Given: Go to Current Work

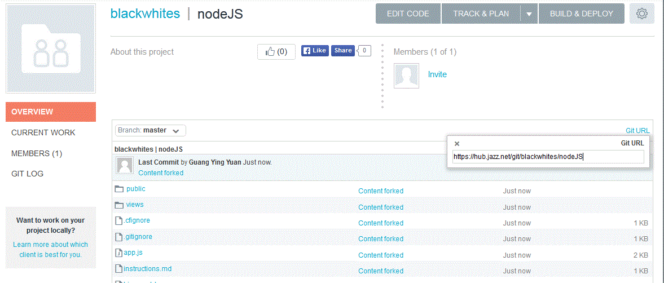Looking at the screenshot, I should (43, 132).
